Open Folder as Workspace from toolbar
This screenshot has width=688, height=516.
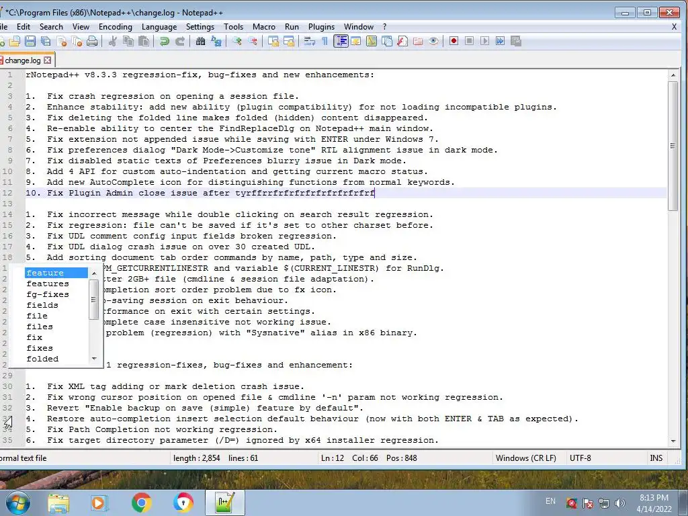(x=418, y=41)
